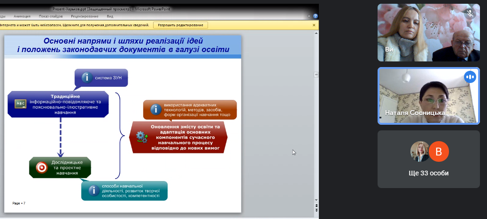
Task: Open PowerPoint Help question mark icon
Action: tap(315, 16)
